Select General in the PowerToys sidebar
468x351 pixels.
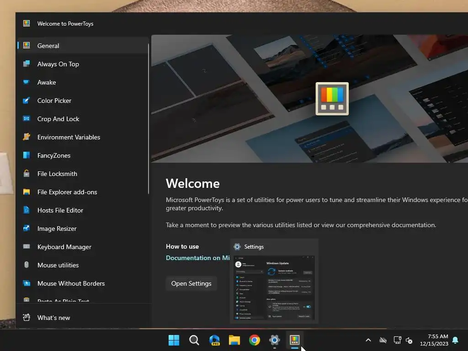[83, 46]
